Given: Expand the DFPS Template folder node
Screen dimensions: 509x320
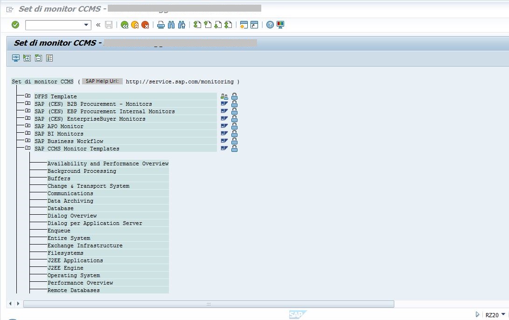Looking at the screenshot, I should (x=28, y=96).
